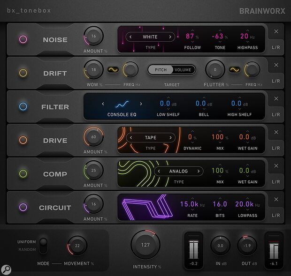Click the FLUTTER amount knob
Image resolution: width=291 pixels, height=276 pixels.
pos(215,70)
